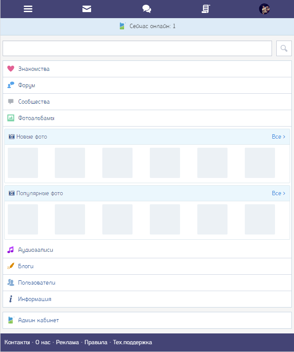The height and width of the screenshot is (352, 294).
Task: Click the magnifier search button
Action: [x=284, y=48]
